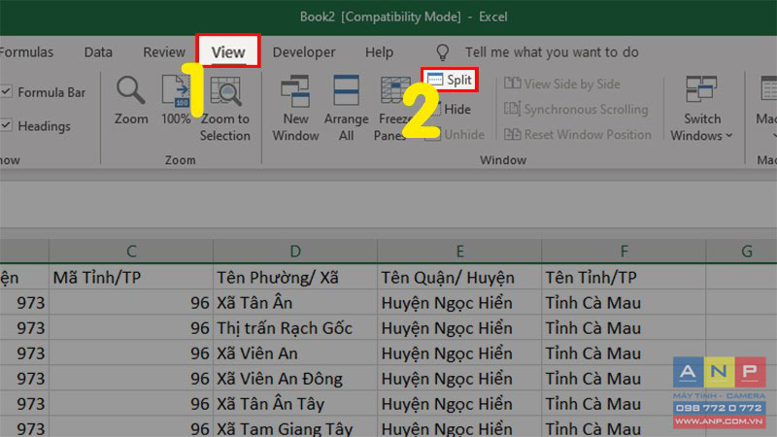
Task: Click Synchronous Scrolling option
Action: 576,109
